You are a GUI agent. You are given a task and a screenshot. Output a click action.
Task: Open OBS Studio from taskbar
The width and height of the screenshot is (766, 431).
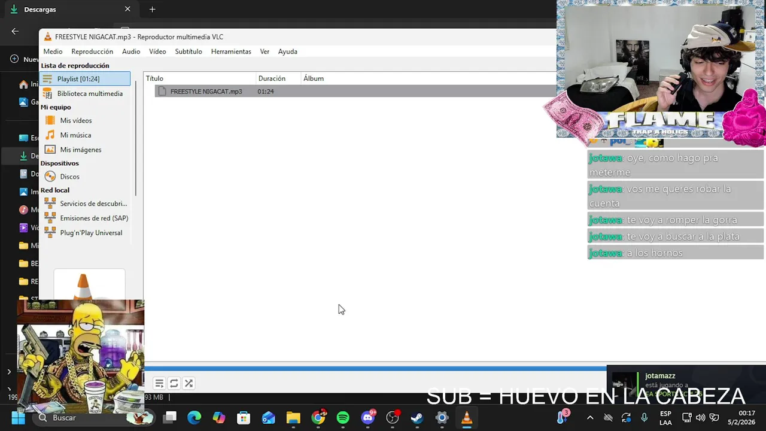coord(393,418)
